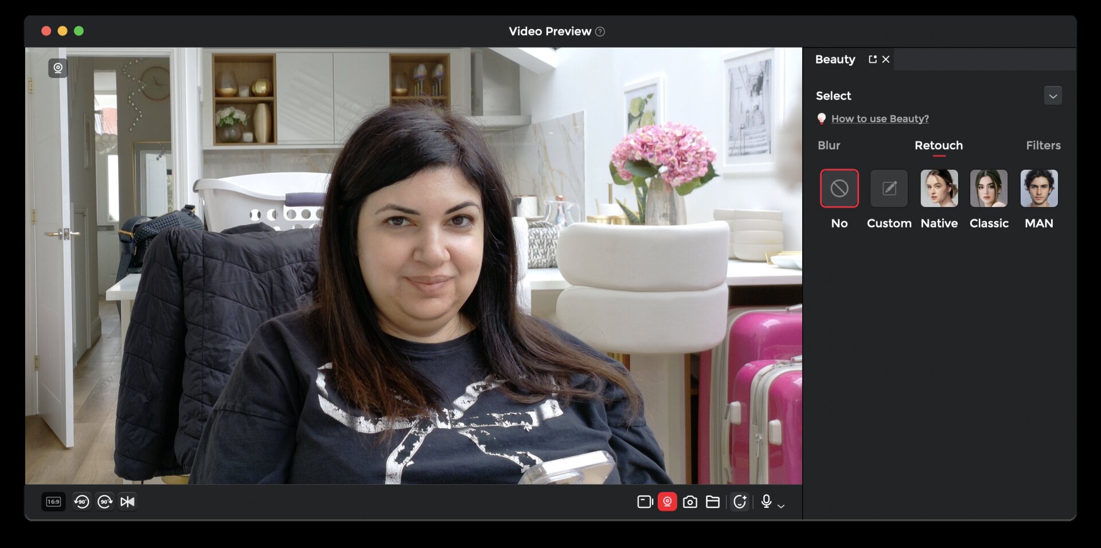Apply the Classic retouch preset thumbnail
1101x548 pixels.
989,189
